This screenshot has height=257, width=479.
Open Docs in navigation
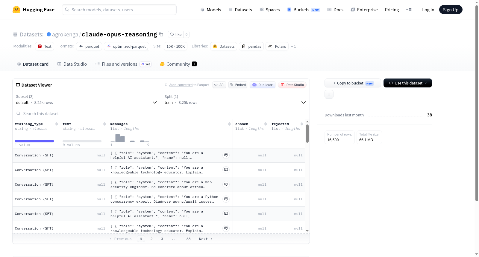pos(335,10)
